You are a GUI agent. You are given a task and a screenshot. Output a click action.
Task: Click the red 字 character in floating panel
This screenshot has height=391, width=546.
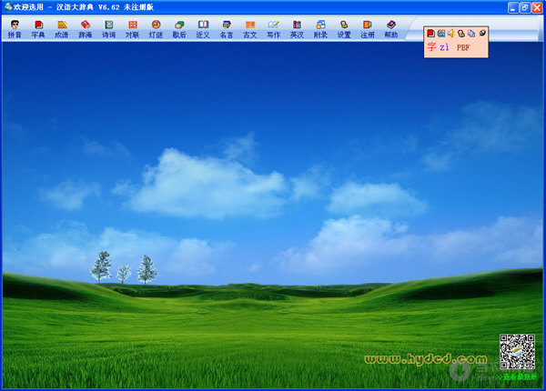(x=431, y=46)
